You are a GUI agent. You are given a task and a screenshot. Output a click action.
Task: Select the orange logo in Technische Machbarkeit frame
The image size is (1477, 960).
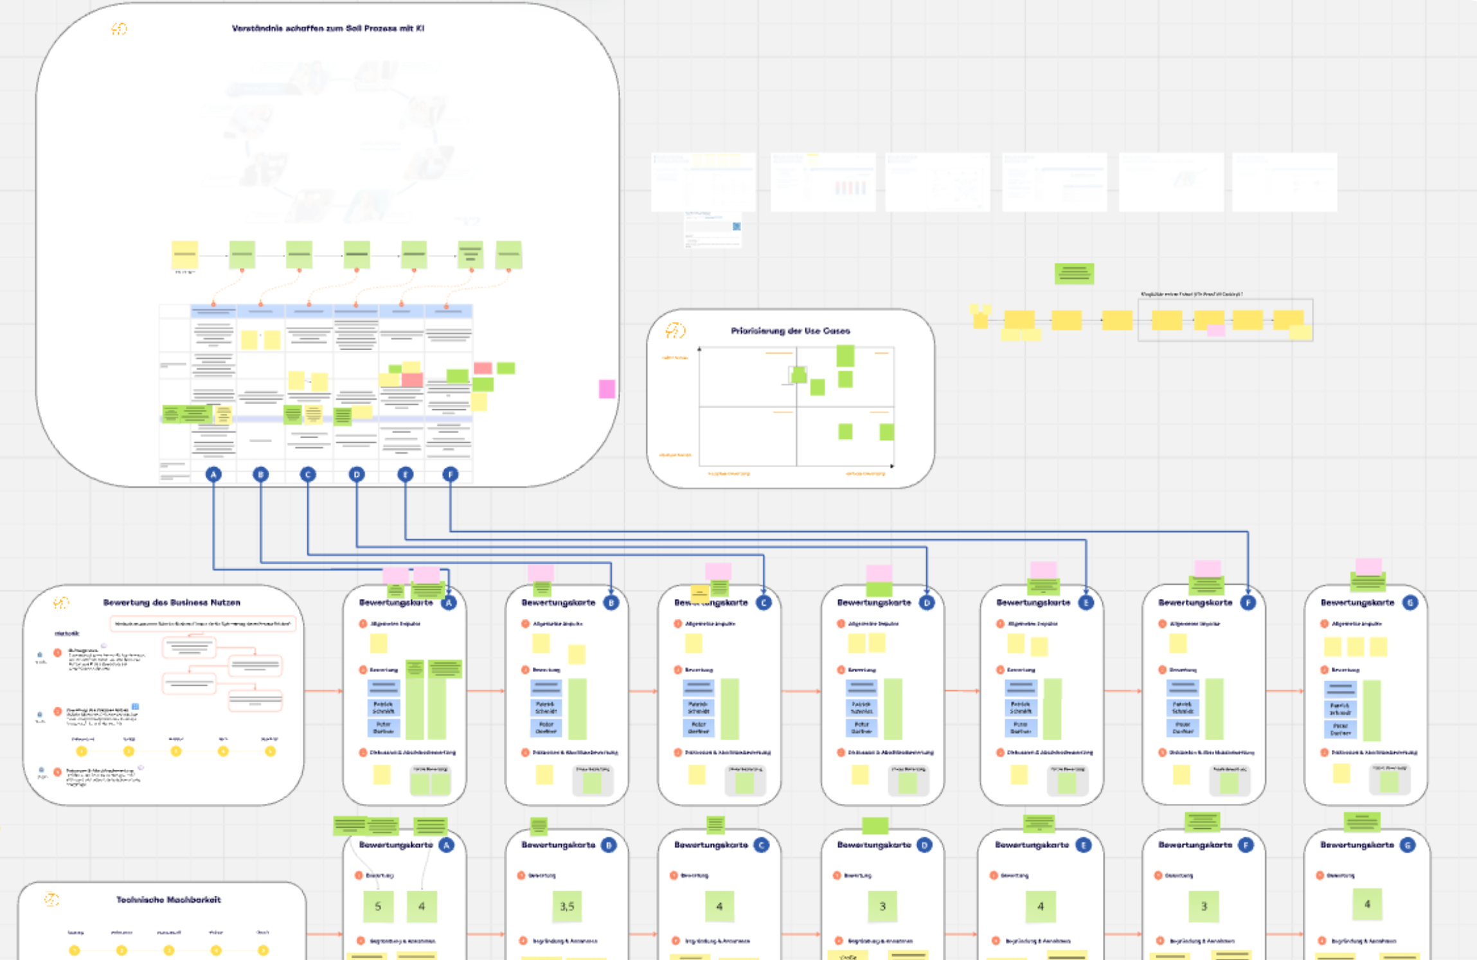[x=52, y=900]
